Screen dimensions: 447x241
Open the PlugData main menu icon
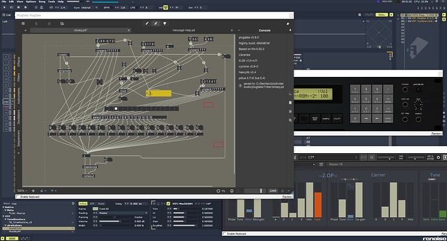pos(23,24)
